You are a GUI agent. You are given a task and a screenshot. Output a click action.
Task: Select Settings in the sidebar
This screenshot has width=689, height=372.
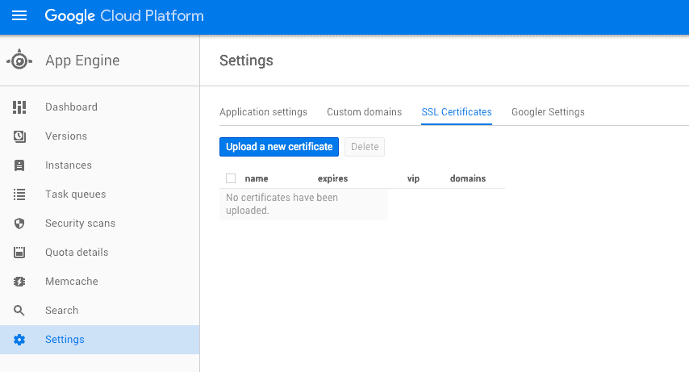(100, 340)
